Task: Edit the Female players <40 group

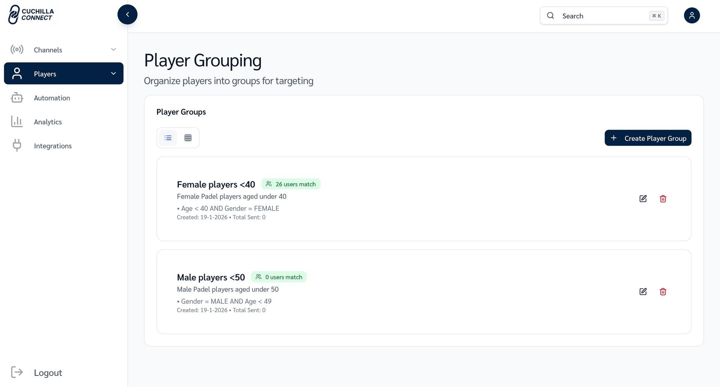Action: 643,199
